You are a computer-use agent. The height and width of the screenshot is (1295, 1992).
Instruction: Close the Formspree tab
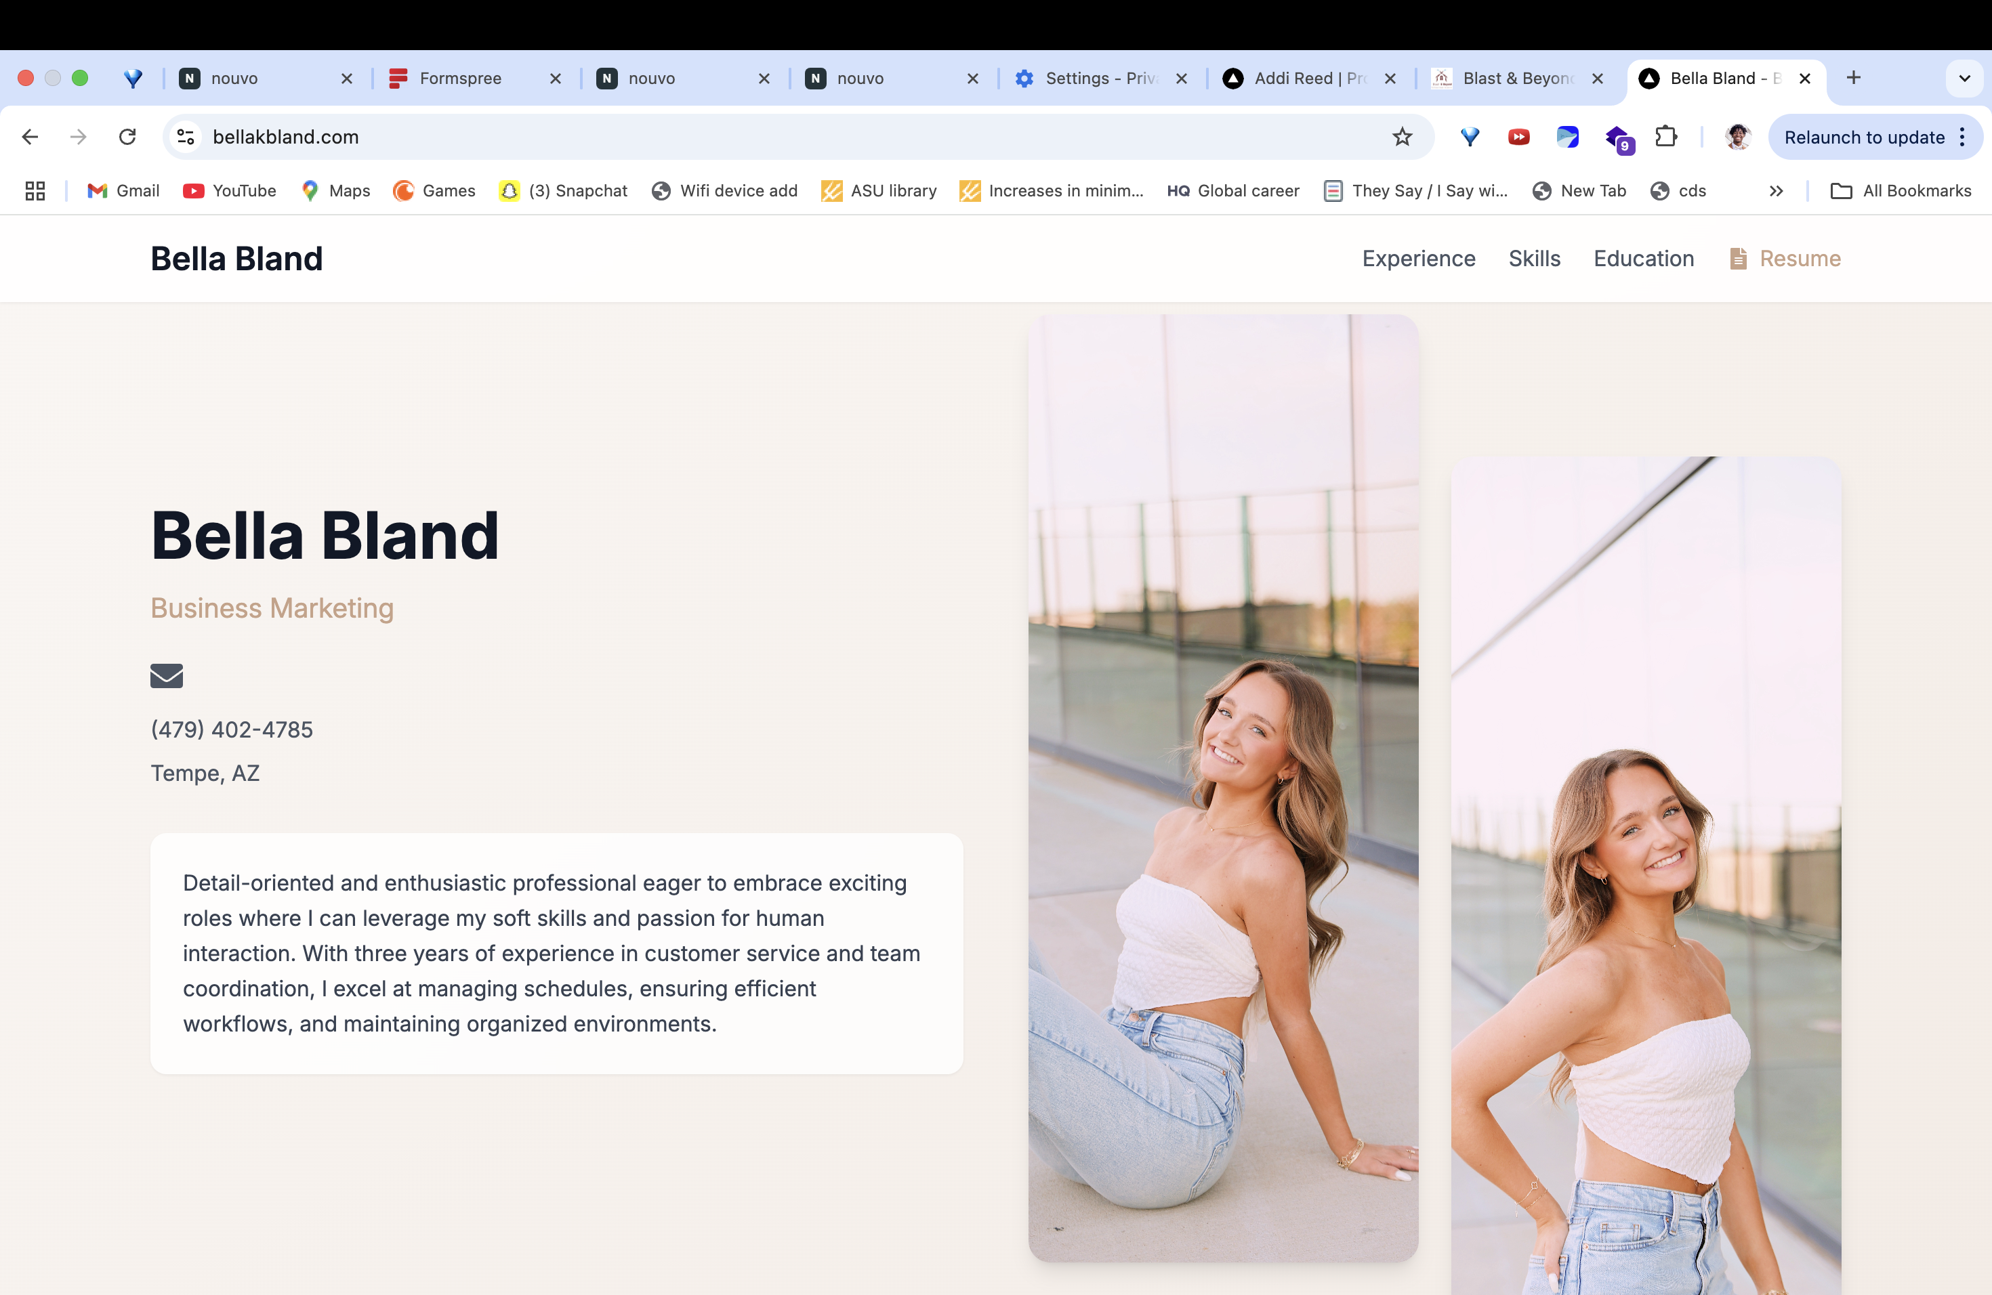coord(555,78)
